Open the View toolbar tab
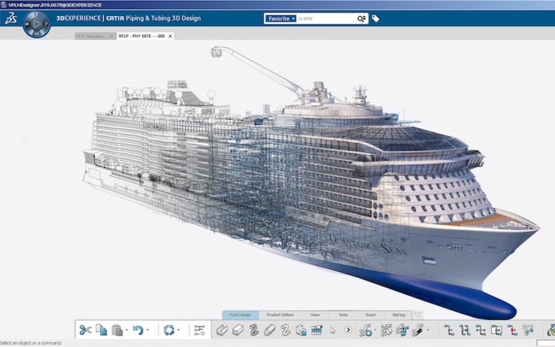This screenshot has height=347, width=555. [x=315, y=315]
